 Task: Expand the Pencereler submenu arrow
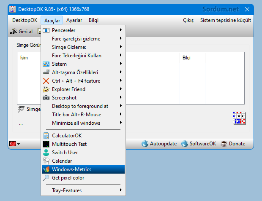(x=121, y=30)
